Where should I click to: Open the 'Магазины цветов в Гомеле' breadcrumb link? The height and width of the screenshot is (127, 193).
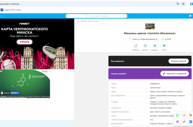pos(89,21)
